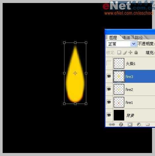Click the add layer mask icon
155x156 pixels.
tap(130, 124)
